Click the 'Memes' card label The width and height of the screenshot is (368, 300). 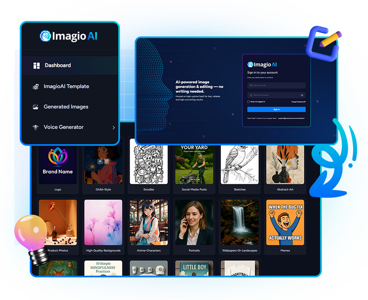(285, 250)
